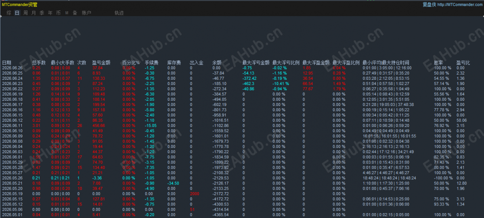This screenshot has height=218, width=484.
Task: Select the 2026.06.26 date row
Action: 13,68
